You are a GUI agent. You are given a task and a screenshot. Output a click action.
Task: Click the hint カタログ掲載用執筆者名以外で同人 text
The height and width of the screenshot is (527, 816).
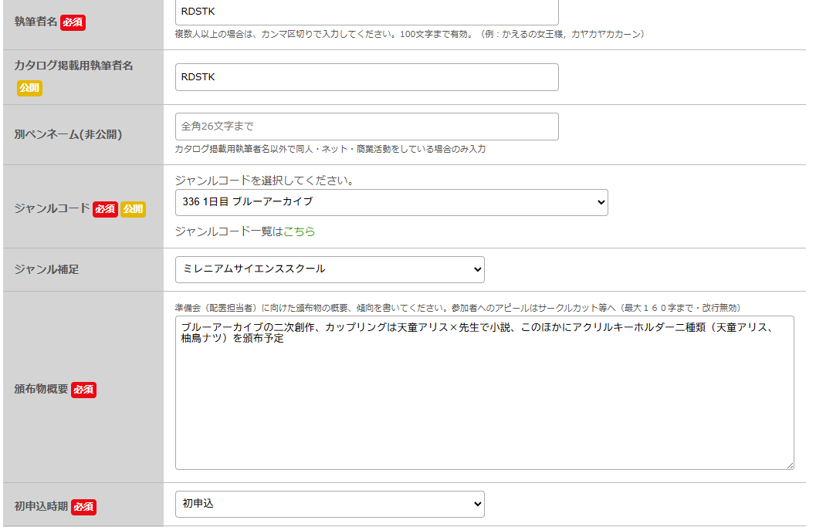click(330, 150)
